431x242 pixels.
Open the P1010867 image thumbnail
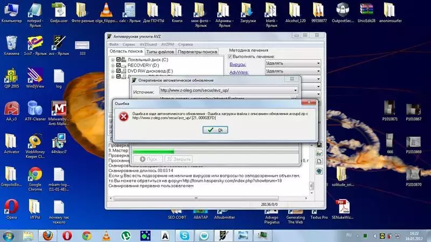point(413,111)
